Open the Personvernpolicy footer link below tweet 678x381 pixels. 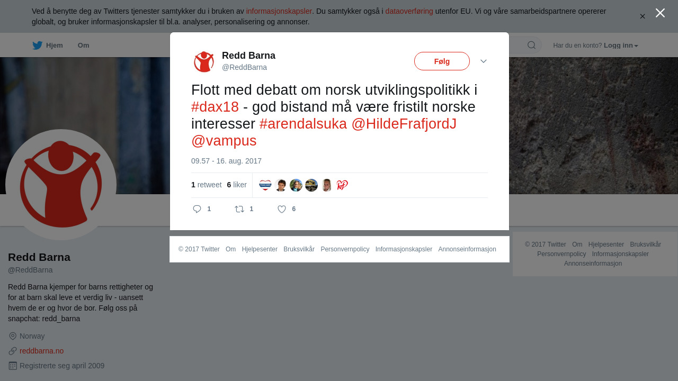pos(345,249)
